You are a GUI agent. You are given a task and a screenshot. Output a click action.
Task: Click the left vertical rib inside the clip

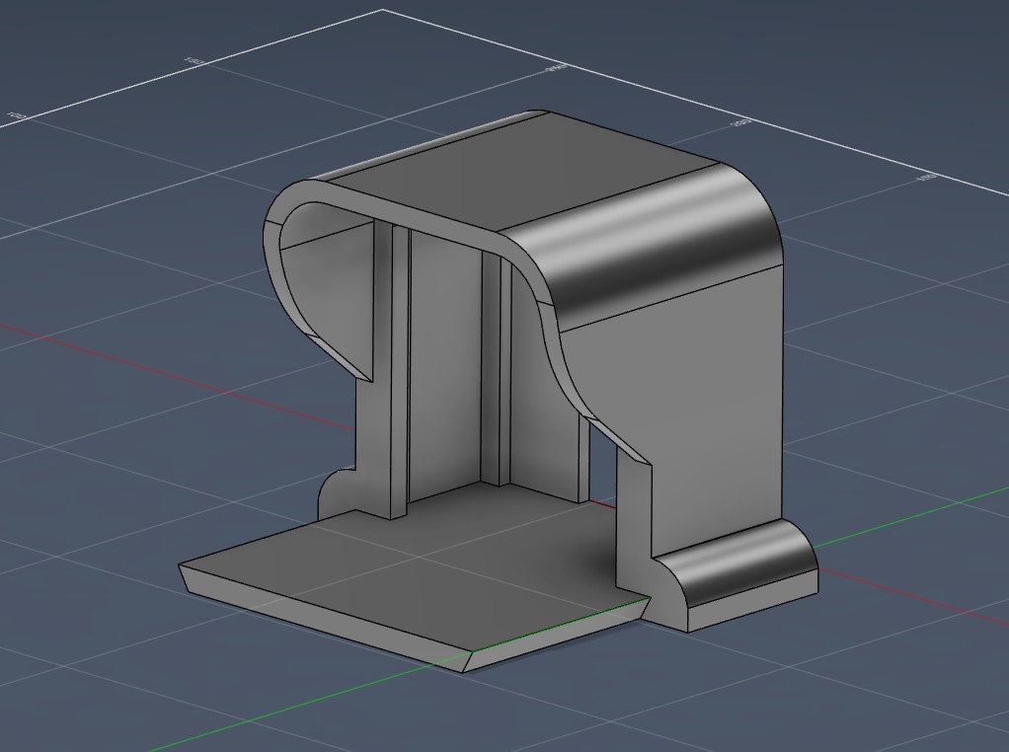[x=399, y=373]
